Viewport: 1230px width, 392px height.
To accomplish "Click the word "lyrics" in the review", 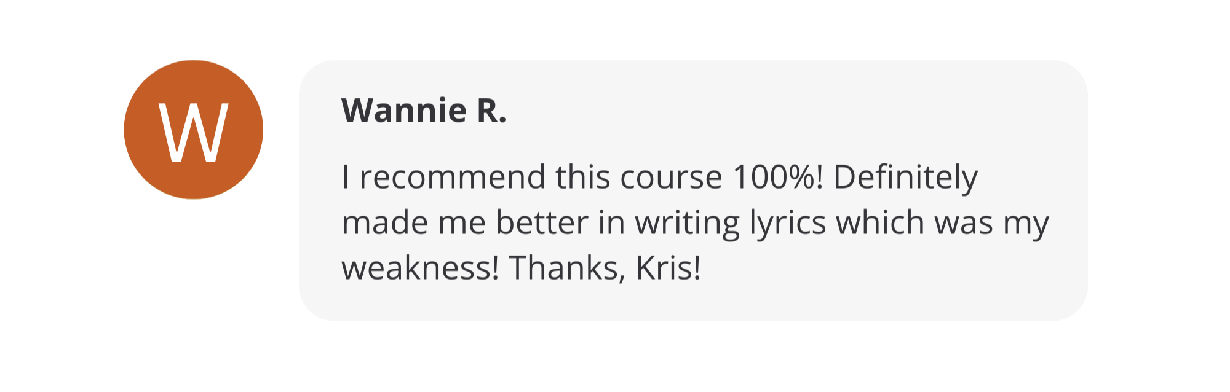I will coord(787,222).
